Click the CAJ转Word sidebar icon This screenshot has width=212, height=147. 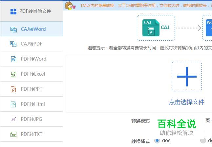pos(13,29)
